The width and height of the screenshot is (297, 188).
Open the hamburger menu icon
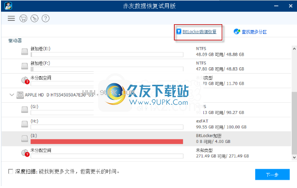point(11,18)
